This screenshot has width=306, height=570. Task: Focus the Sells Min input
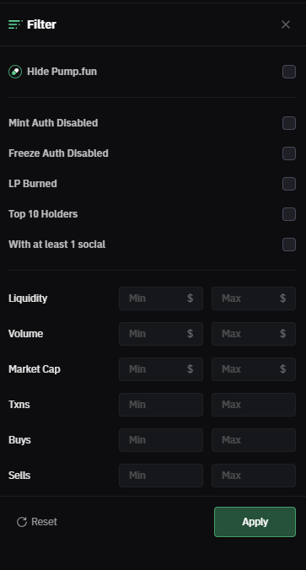(161, 476)
